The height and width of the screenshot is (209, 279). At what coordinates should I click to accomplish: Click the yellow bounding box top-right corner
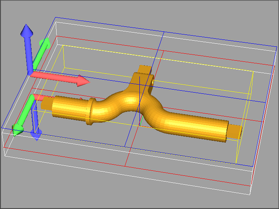click(x=253, y=72)
